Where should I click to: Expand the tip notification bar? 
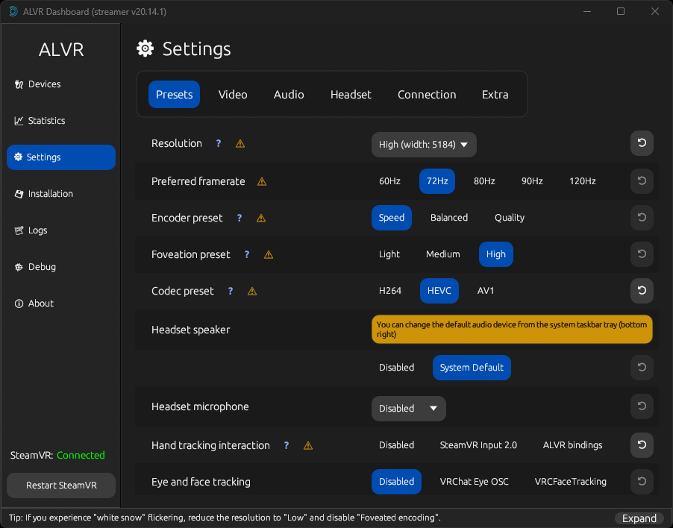(x=639, y=518)
